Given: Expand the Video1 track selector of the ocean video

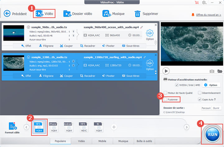Looking at the screenshot, I should 69,32.
